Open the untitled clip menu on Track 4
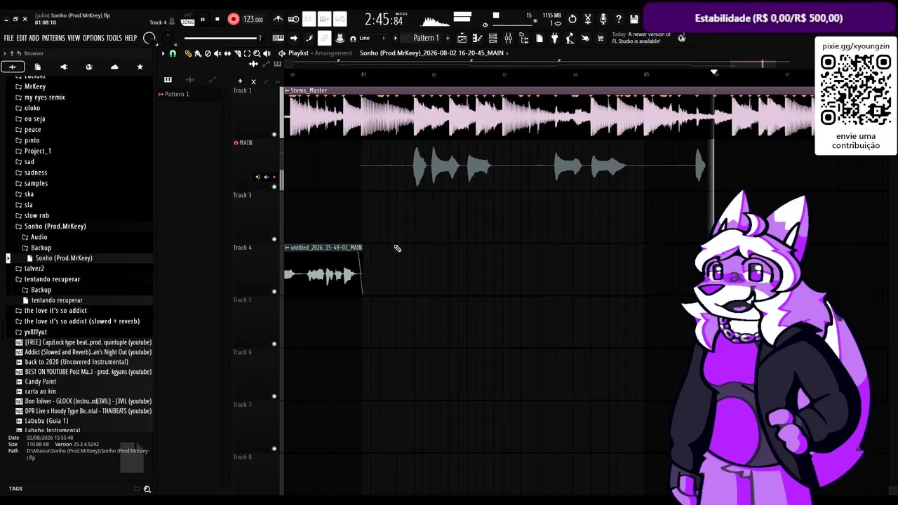The height and width of the screenshot is (505, 898). tap(287, 248)
